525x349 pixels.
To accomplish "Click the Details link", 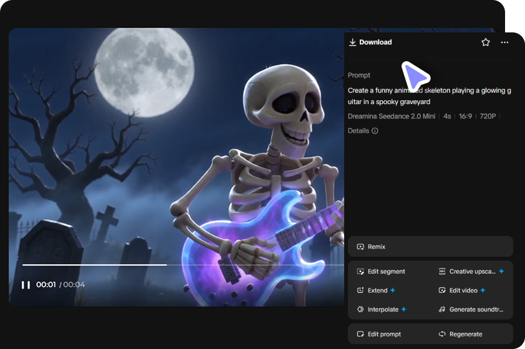I will [x=359, y=131].
